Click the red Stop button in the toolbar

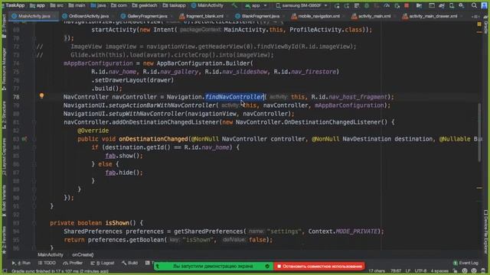407,5
